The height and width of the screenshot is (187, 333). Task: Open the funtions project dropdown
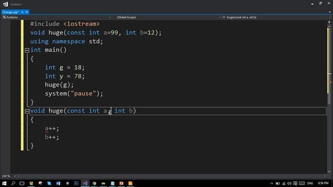pyautogui.click(x=57, y=17)
